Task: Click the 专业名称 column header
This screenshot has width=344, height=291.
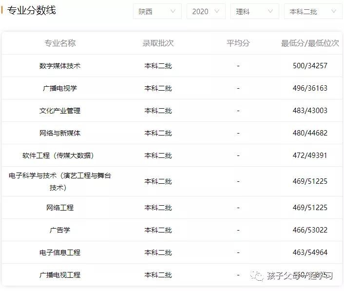Action: 60,43
